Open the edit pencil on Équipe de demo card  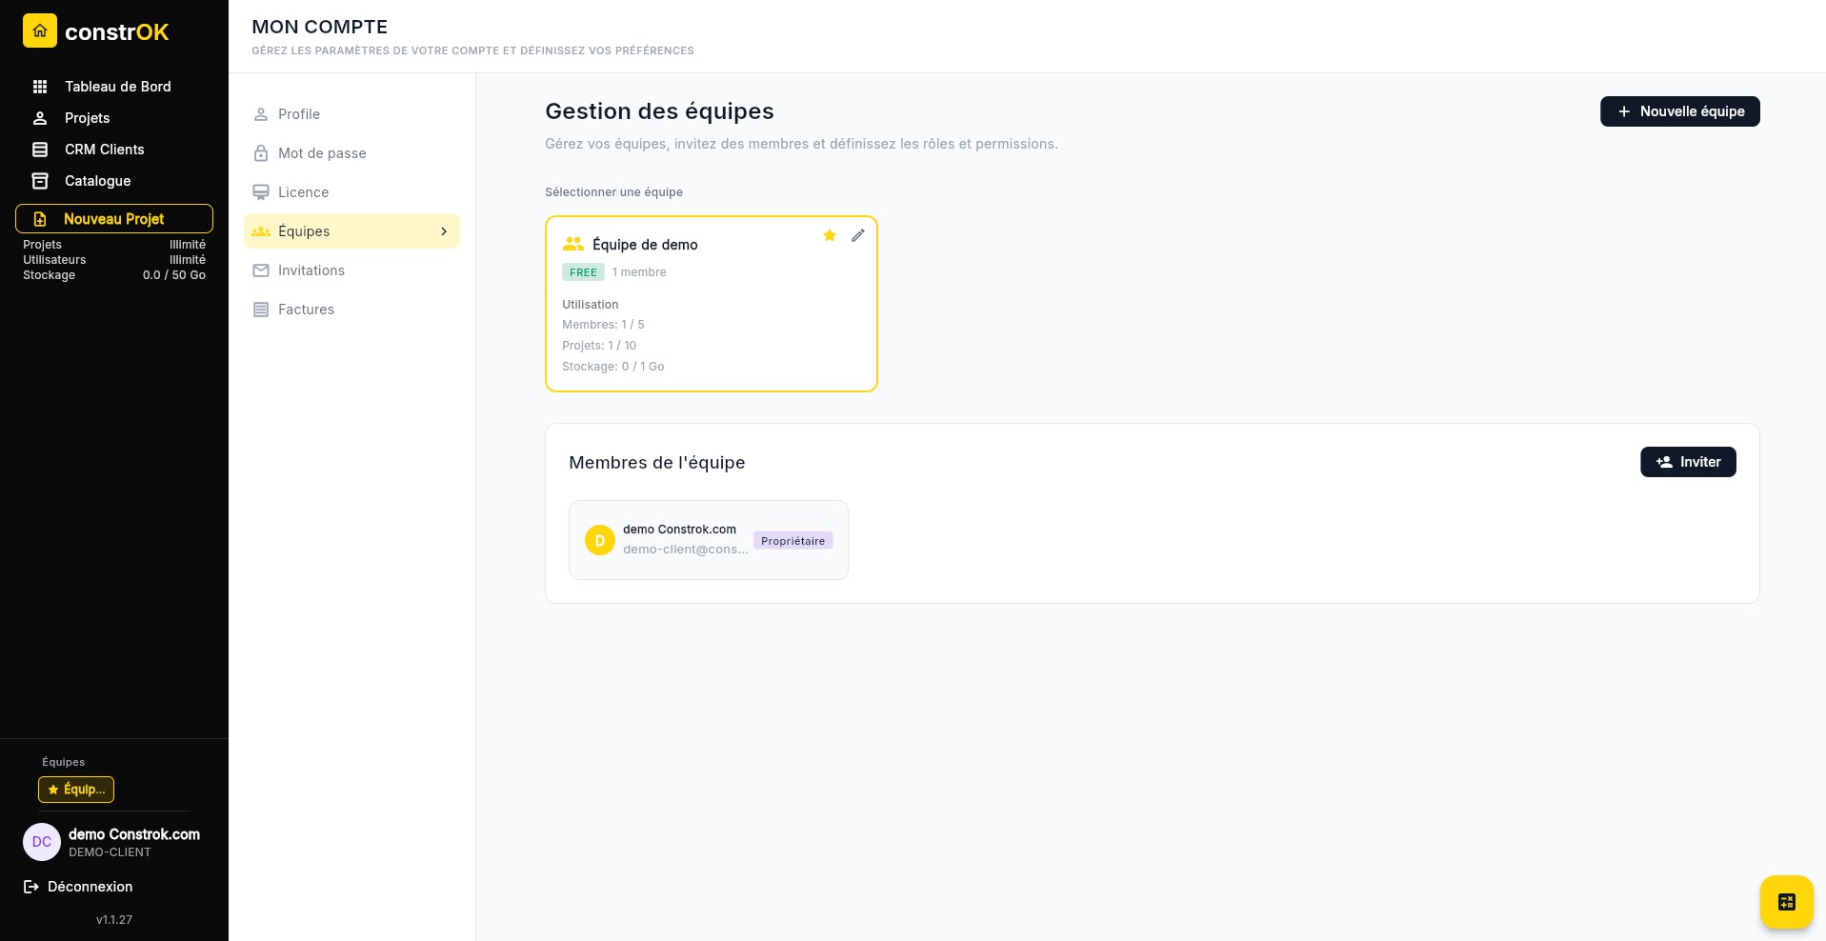tap(858, 235)
